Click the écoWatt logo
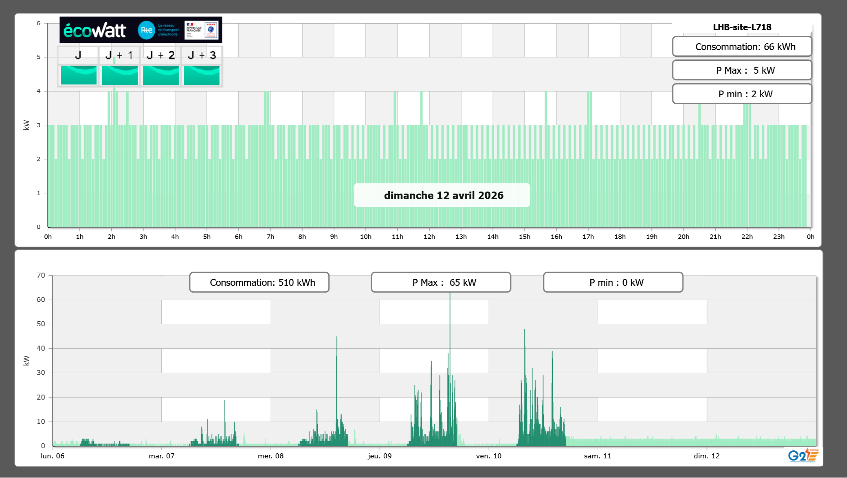This screenshot has width=848, height=478. [95, 30]
